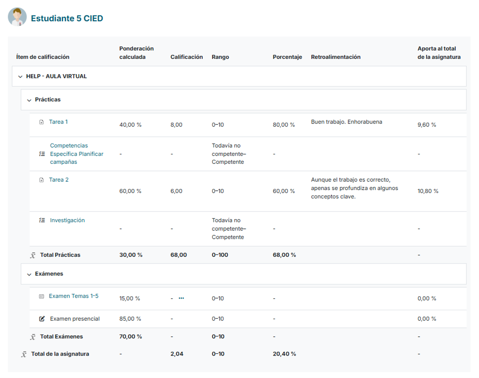Click the mean icon beside Total Exámenes
Screen dimensions: 479x378
pyautogui.click(x=33, y=337)
